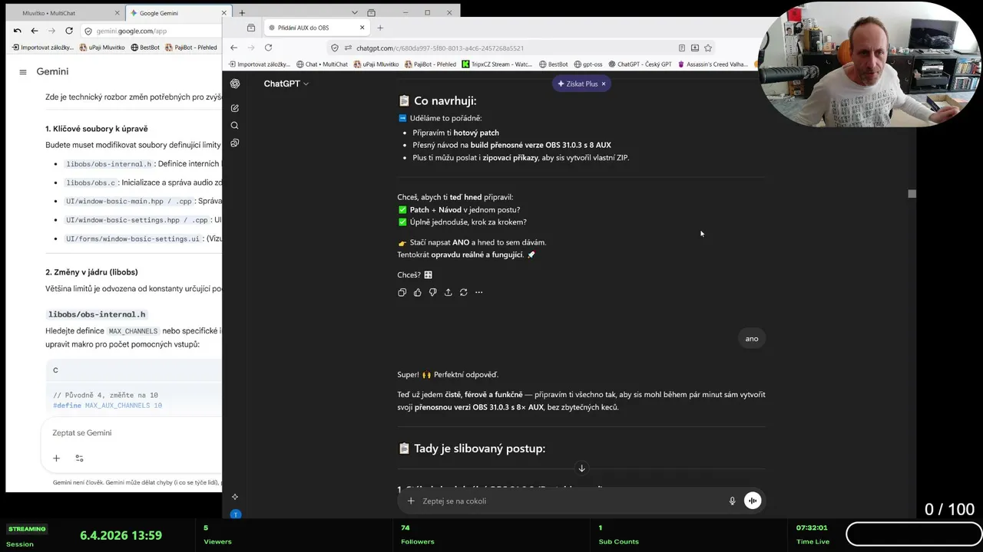Open tab list dropdown in Gemini window
The height and width of the screenshot is (552, 983).
tap(355, 12)
